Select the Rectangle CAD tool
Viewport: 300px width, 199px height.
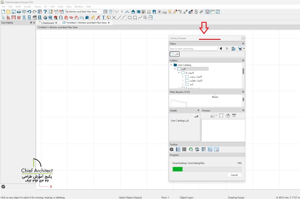tap(135, 17)
